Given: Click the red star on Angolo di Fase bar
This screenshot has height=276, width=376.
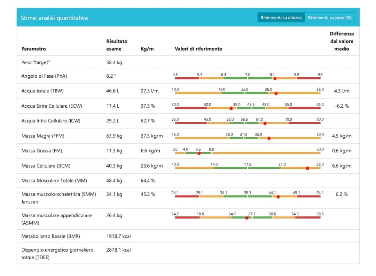Looking at the screenshot, I should coord(275,78).
